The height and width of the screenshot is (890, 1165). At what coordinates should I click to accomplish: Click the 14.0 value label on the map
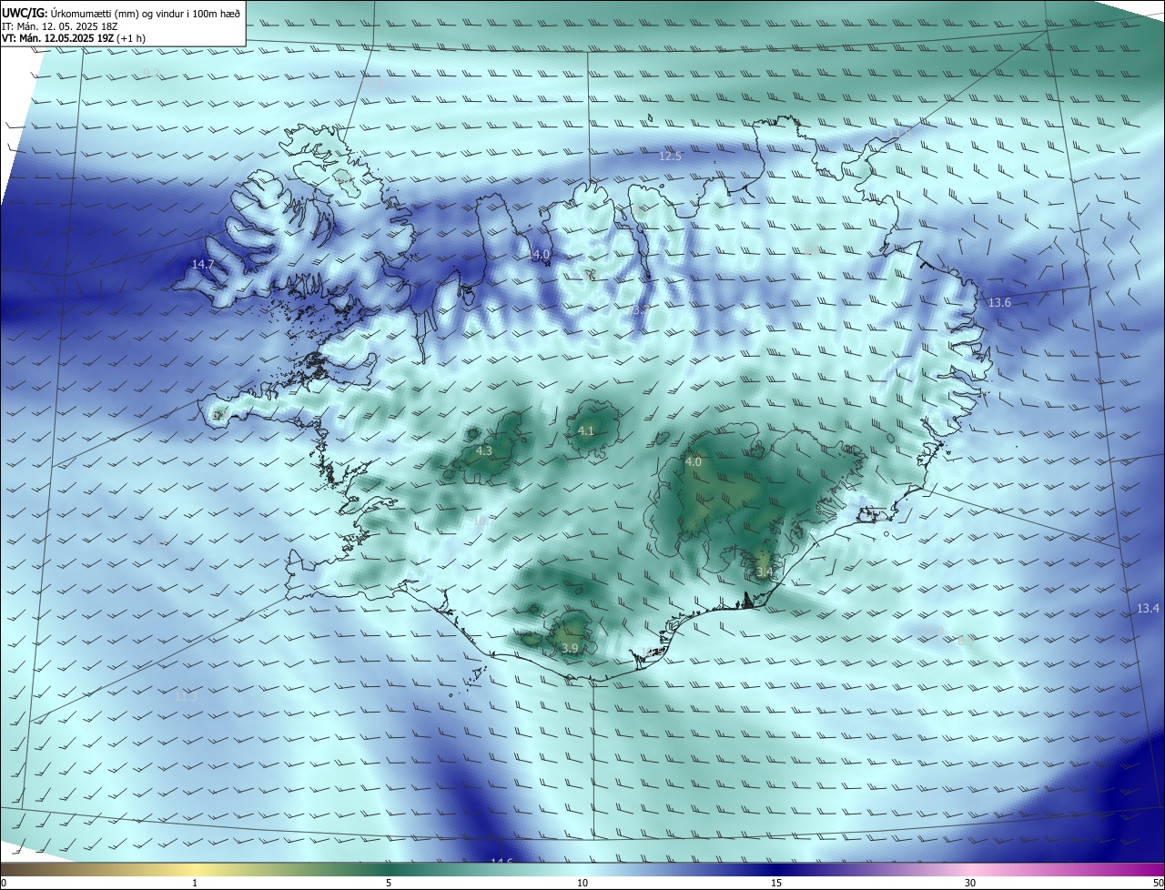[540, 254]
